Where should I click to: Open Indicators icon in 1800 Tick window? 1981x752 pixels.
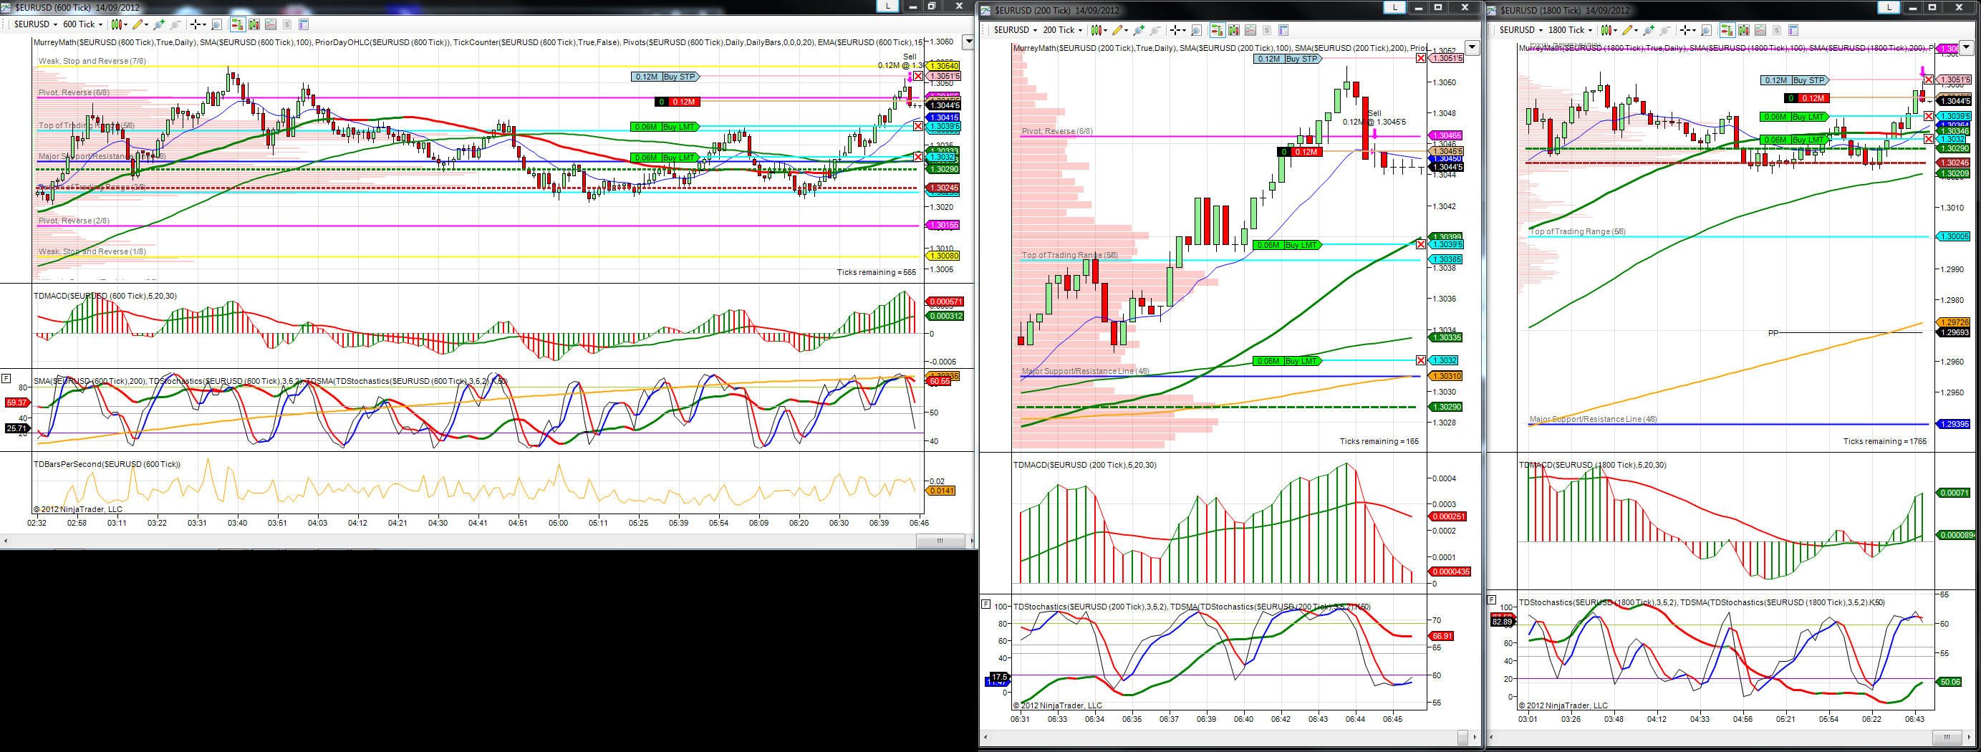click(x=1760, y=30)
